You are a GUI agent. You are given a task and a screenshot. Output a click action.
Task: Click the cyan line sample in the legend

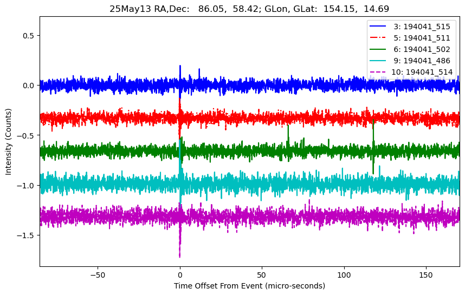tap(378, 61)
